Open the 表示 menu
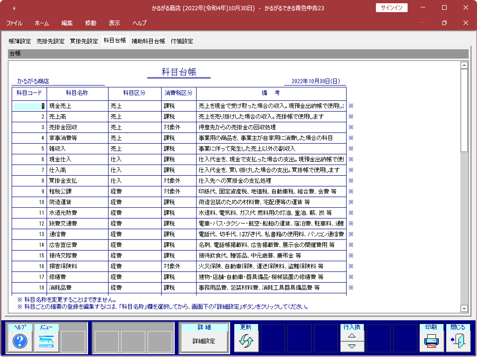The height and width of the screenshot is (357, 477). [x=115, y=23]
